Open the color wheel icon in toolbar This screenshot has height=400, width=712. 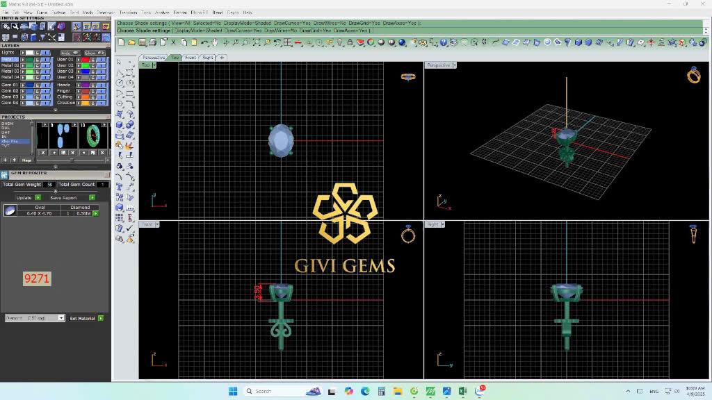tap(371, 42)
